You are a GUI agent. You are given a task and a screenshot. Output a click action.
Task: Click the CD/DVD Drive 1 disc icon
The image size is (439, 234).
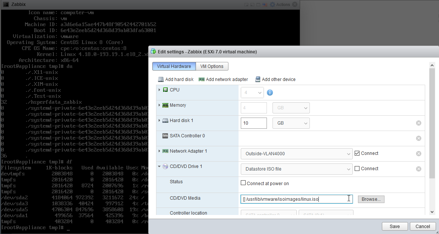(165, 166)
